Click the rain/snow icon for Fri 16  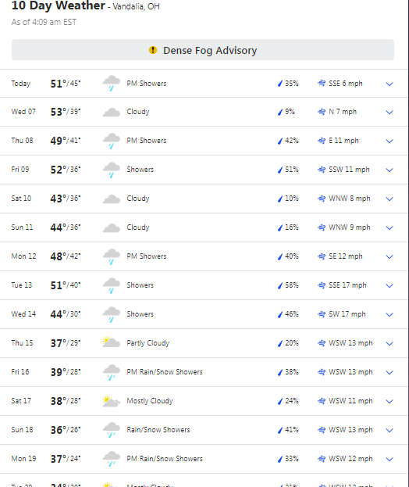(112, 372)
